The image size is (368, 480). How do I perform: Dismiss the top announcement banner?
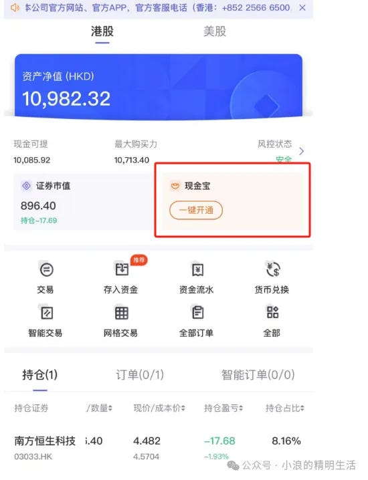302,7
